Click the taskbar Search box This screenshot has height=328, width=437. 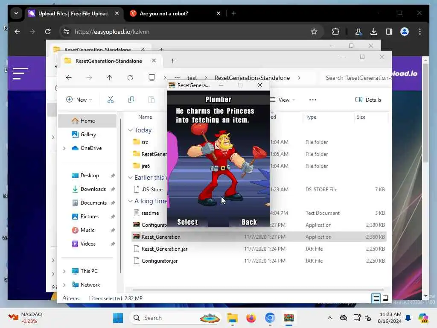point(176,318)
